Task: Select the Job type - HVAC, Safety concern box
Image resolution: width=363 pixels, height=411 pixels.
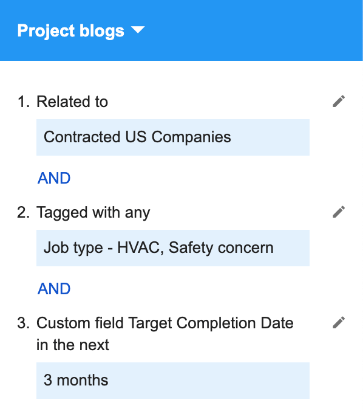Action: (173, 248)
